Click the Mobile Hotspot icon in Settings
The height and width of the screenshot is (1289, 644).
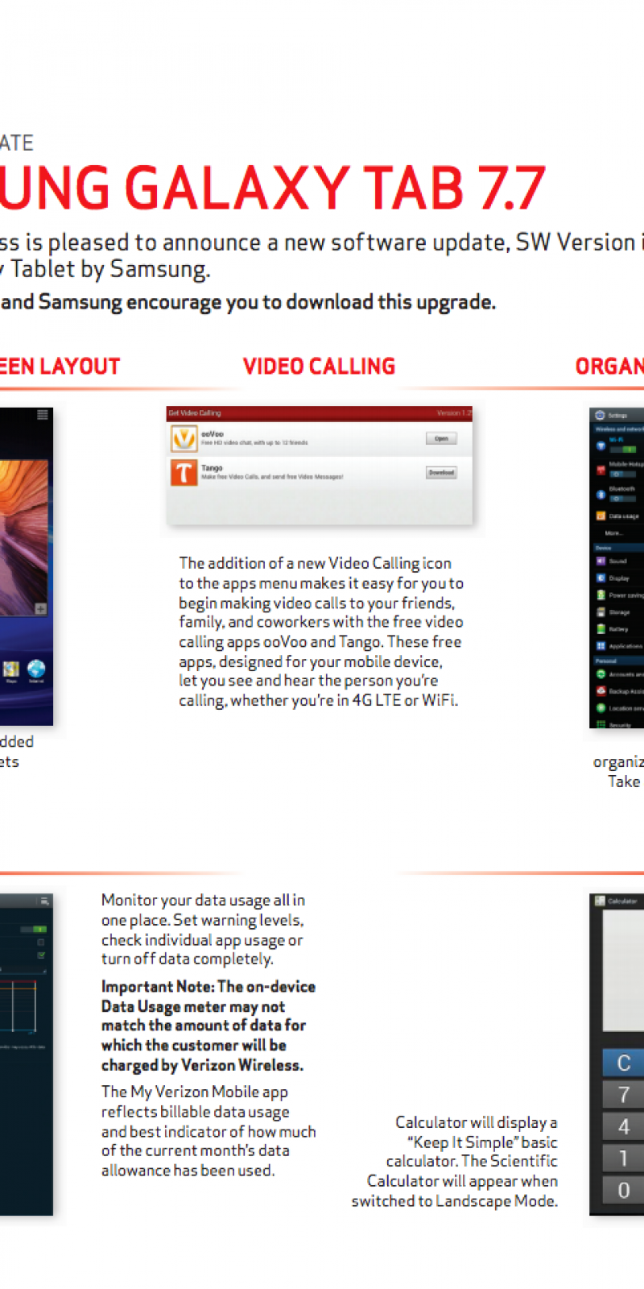coord(601,470)
